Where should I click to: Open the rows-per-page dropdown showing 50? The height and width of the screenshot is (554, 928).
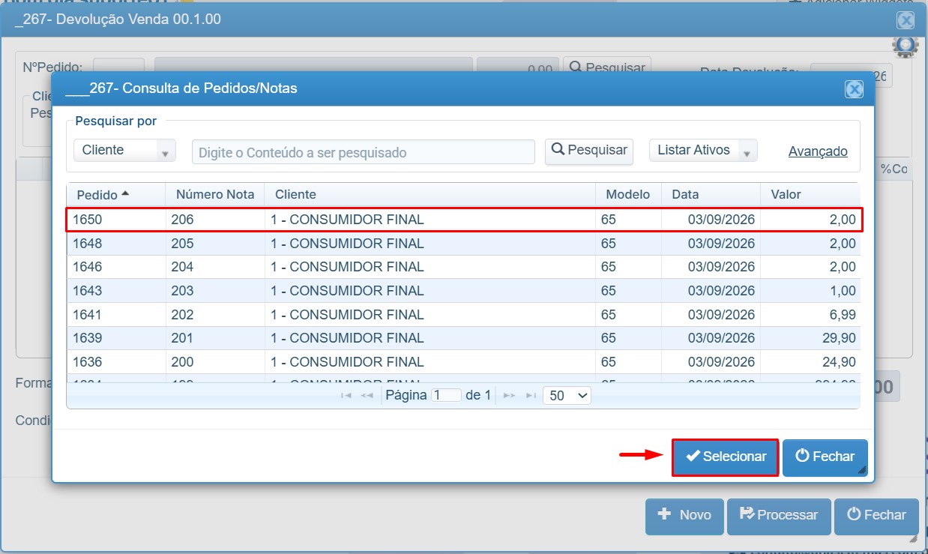(x=567, y=395)
